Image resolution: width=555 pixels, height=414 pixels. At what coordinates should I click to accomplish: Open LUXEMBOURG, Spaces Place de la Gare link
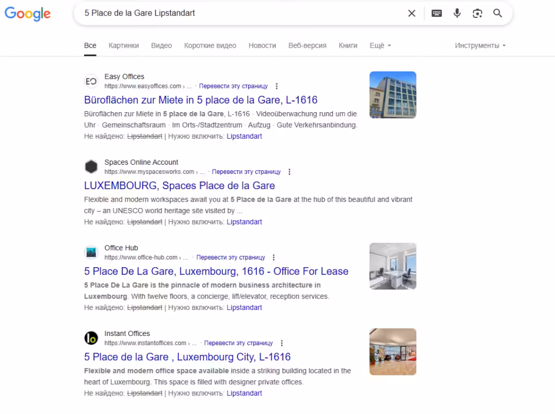[x=179, y=185]
